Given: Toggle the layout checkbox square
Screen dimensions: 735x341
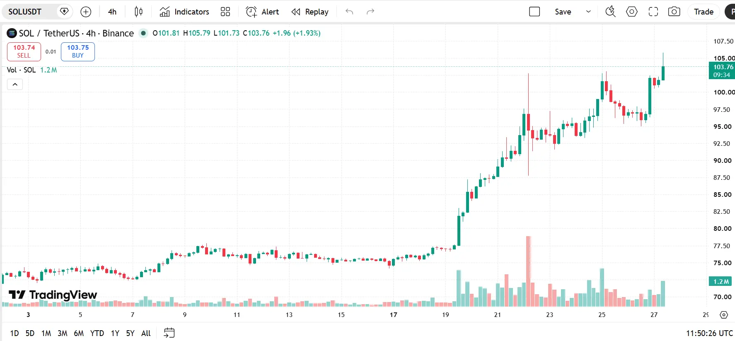Looking at the screenshot, I should point(534,12).
